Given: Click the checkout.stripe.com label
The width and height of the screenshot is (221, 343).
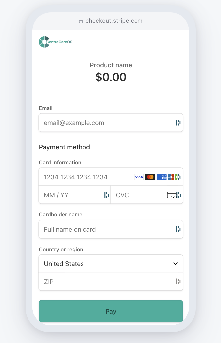Looking at the screenshot, I should [114, 21].
